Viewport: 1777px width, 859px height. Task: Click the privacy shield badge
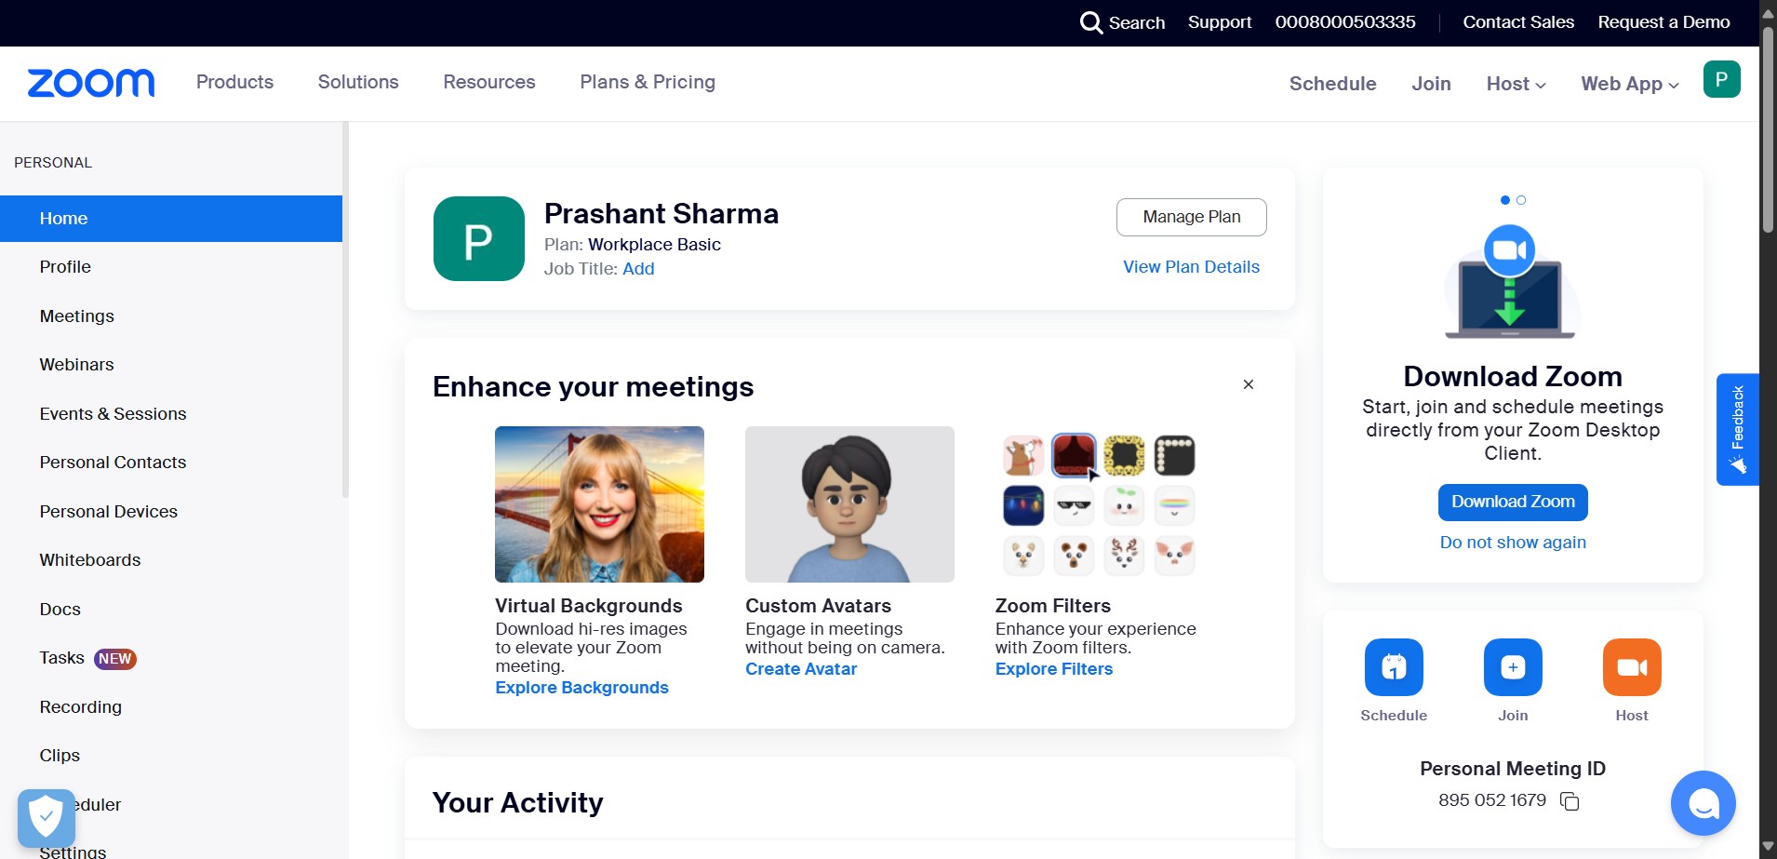[x=47, y=818]
